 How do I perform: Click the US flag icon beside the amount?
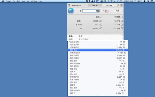tap(107, 11)
